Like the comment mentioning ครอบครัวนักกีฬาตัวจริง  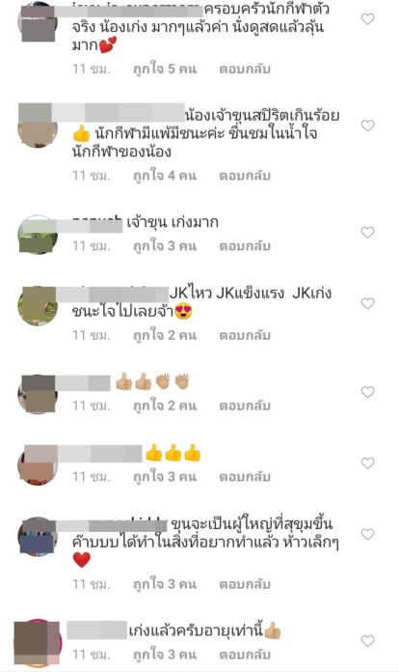(x=367, y=19)
